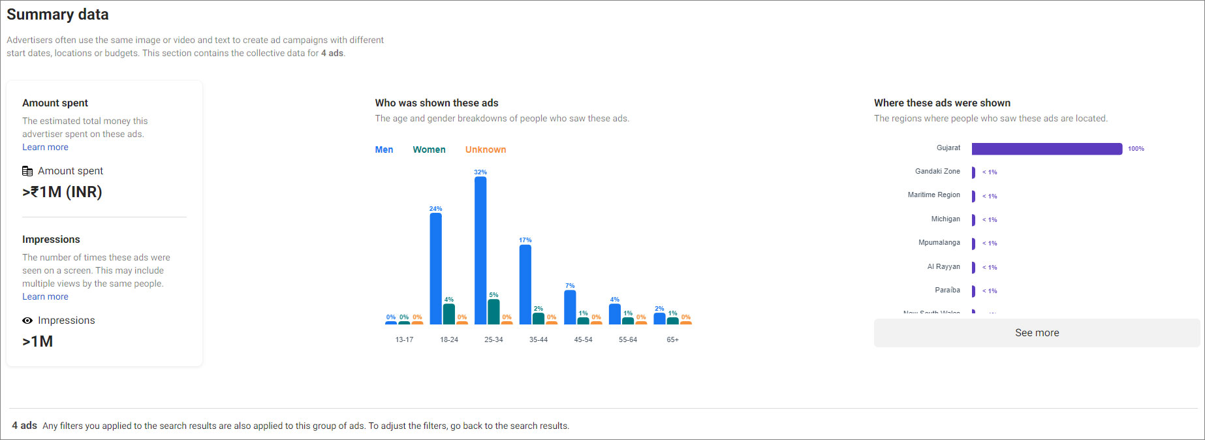Viewport: 1205px width, 440px height.
Task: Select the 32% Men bar for 25-34
Action: 480,251
